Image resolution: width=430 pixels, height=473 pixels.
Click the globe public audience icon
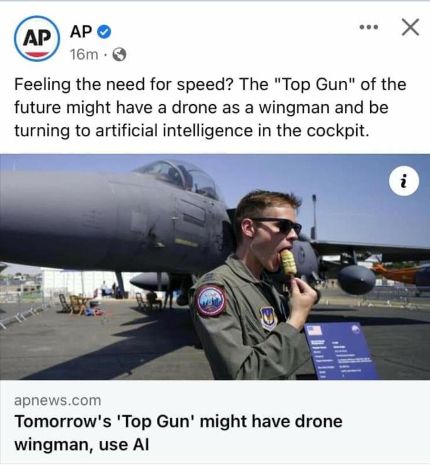pyautogui.click(x=119, y=54)
